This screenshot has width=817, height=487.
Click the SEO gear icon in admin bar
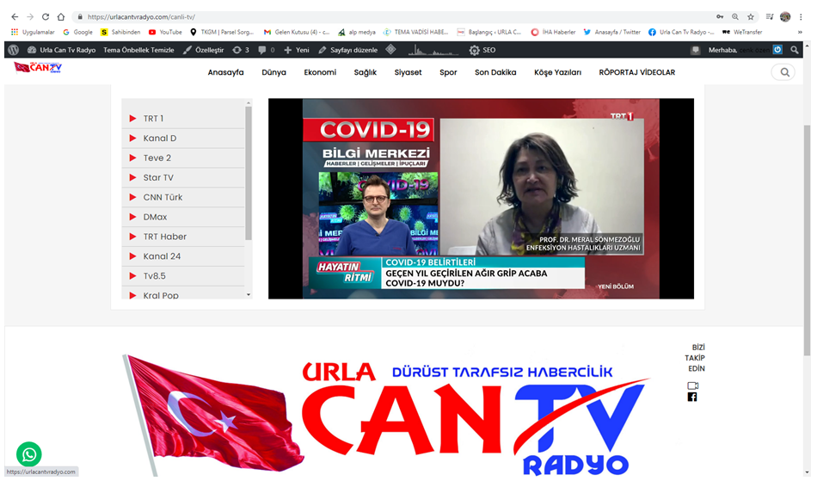(x=475, y=50)
